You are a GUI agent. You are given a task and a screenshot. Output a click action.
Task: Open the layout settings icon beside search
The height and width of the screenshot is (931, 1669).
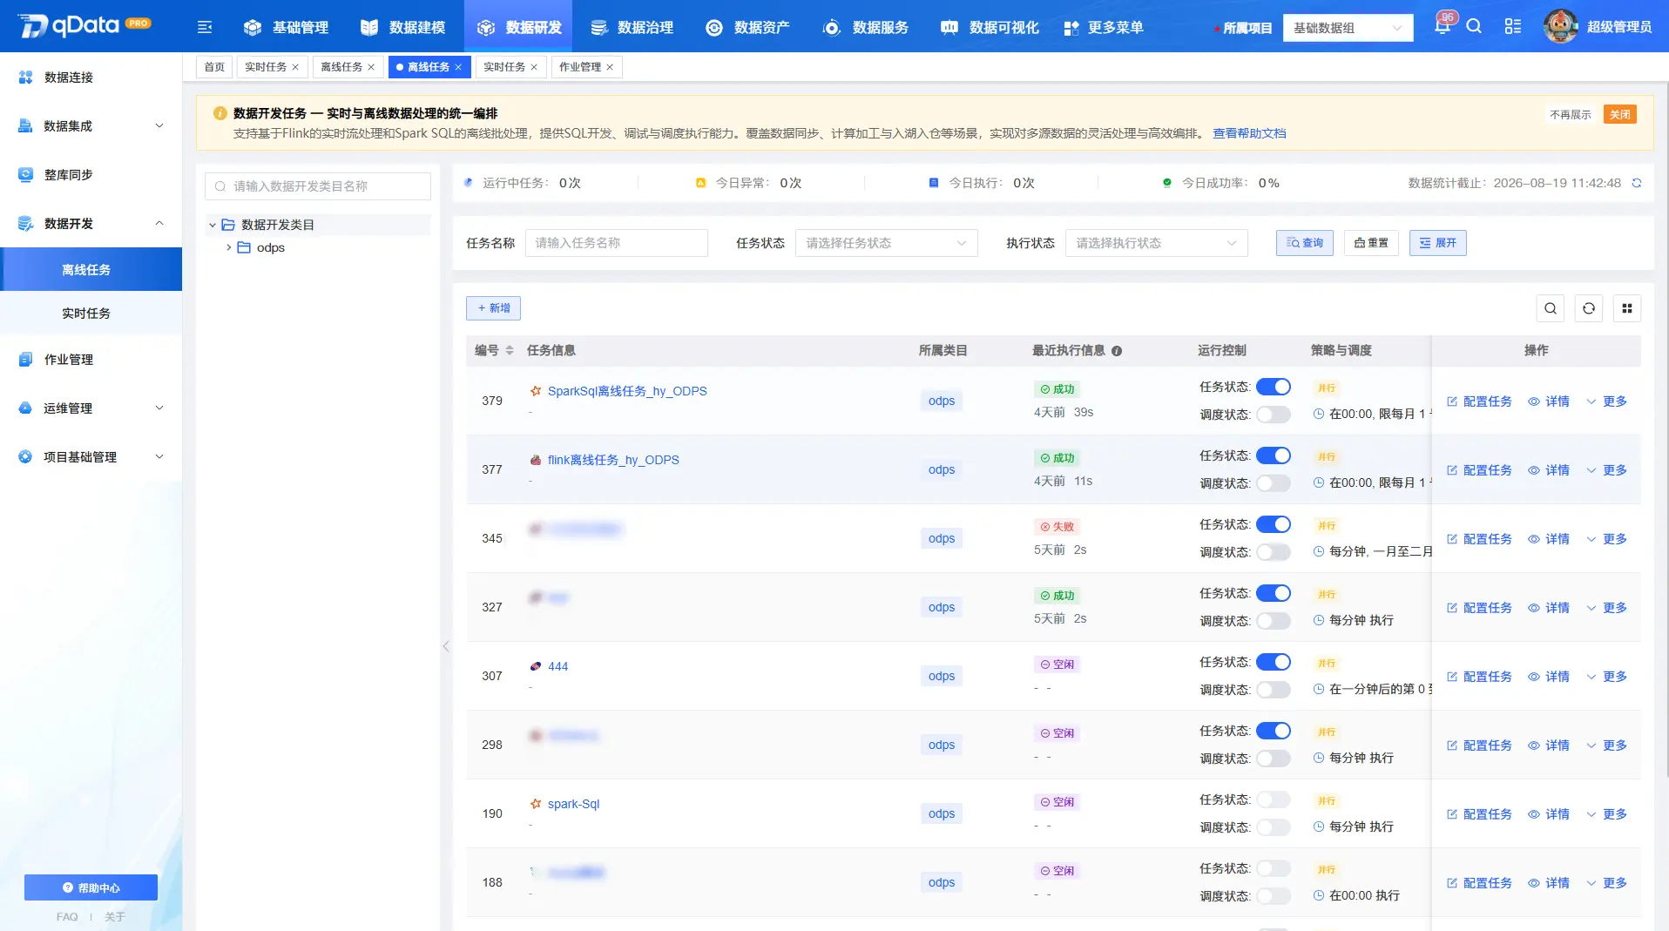tap(1513, 26)
